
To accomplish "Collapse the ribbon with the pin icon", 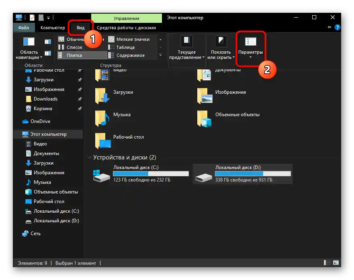I will (x=329, y=27).
